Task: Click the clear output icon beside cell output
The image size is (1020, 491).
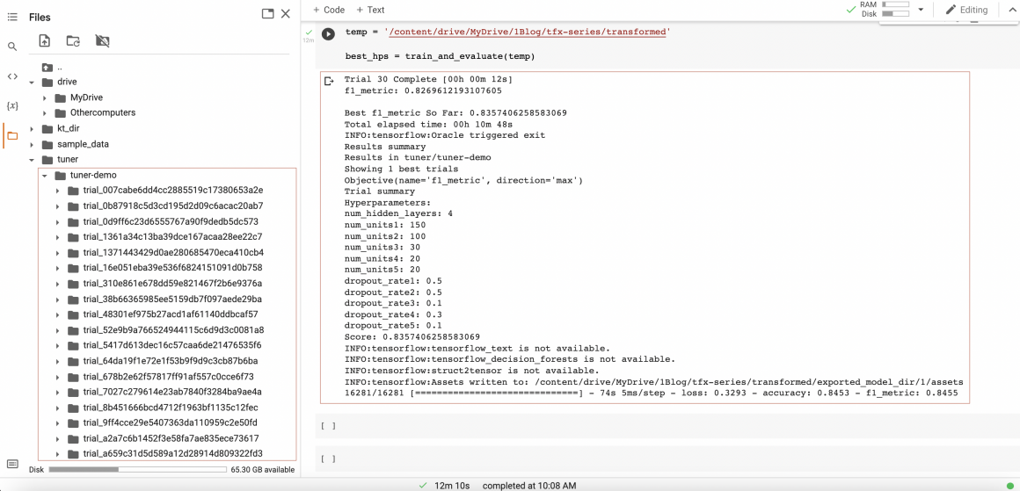Action: click(x=330, y=82)
